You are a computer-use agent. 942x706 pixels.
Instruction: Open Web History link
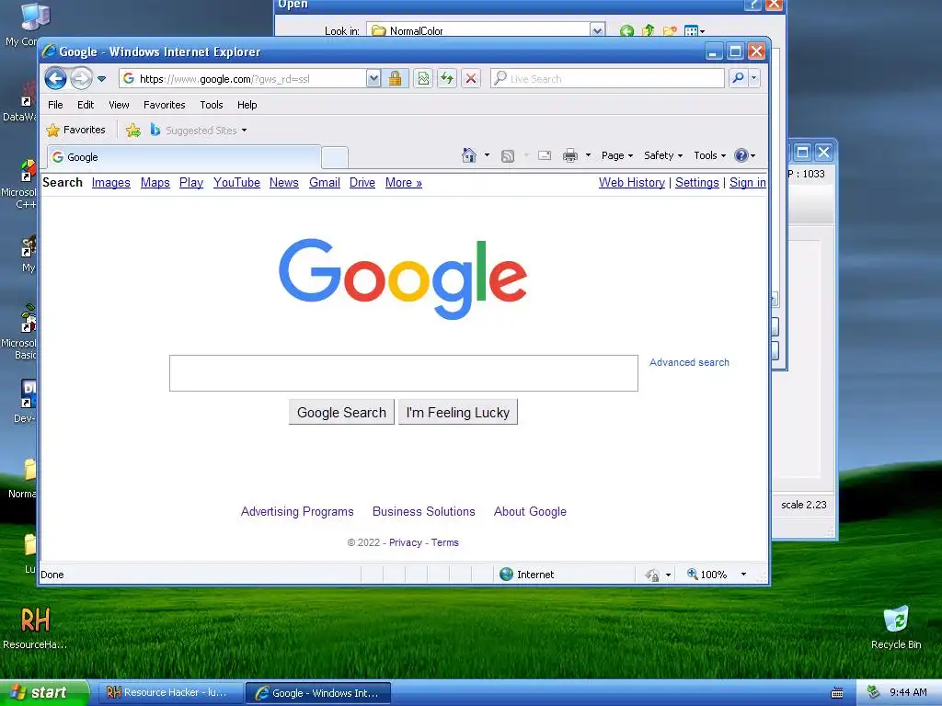coord(631,183)
